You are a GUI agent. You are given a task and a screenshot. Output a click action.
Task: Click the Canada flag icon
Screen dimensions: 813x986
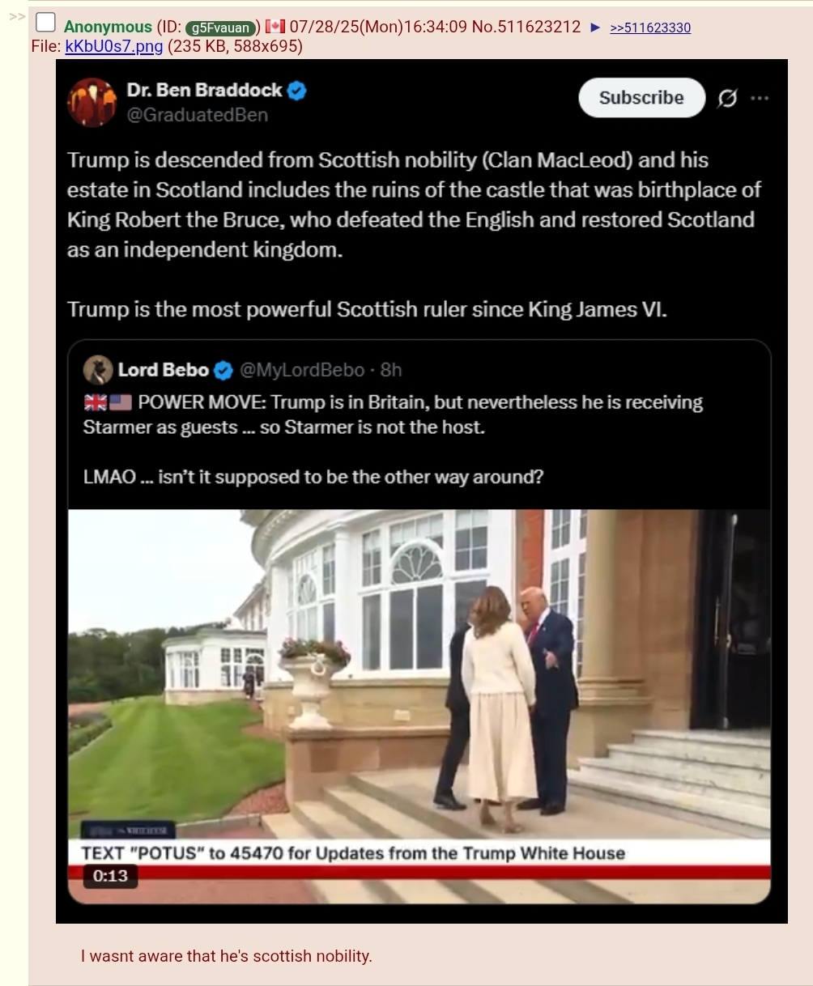(x=275, y=26)
